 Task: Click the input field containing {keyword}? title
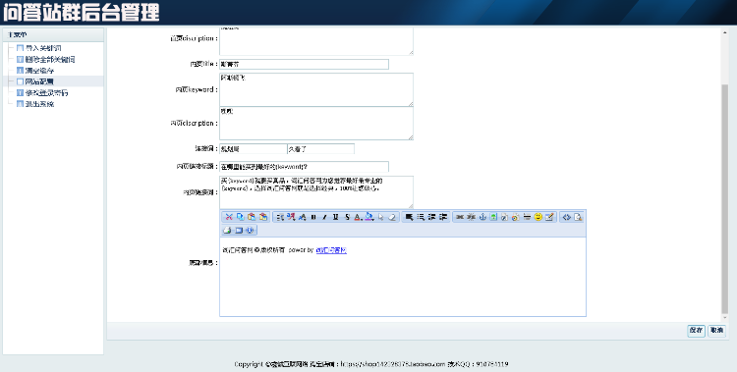(x=304, y=167)
